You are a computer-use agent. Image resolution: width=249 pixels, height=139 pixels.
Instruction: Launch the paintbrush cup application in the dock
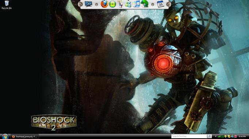point(120,4)
